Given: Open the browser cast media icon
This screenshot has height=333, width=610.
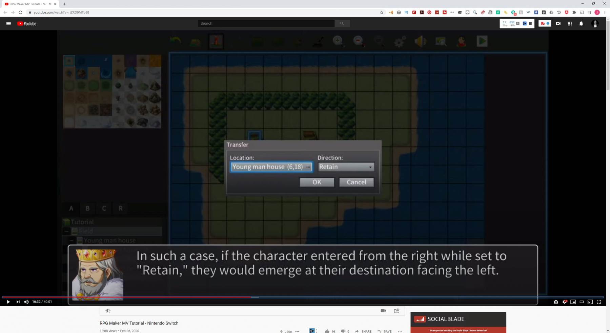Looking at the screenshot, I should (582, 12).
